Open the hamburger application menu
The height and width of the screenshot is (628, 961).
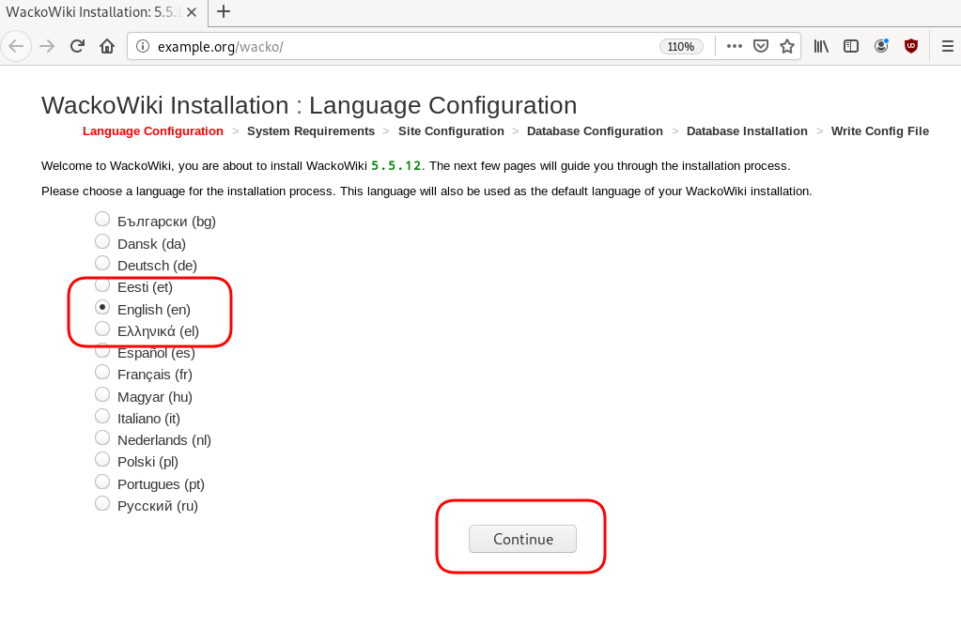947,46
